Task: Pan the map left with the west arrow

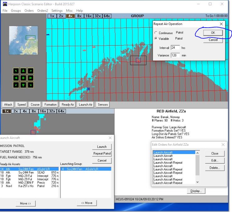Action: click(x=16, y=77)
